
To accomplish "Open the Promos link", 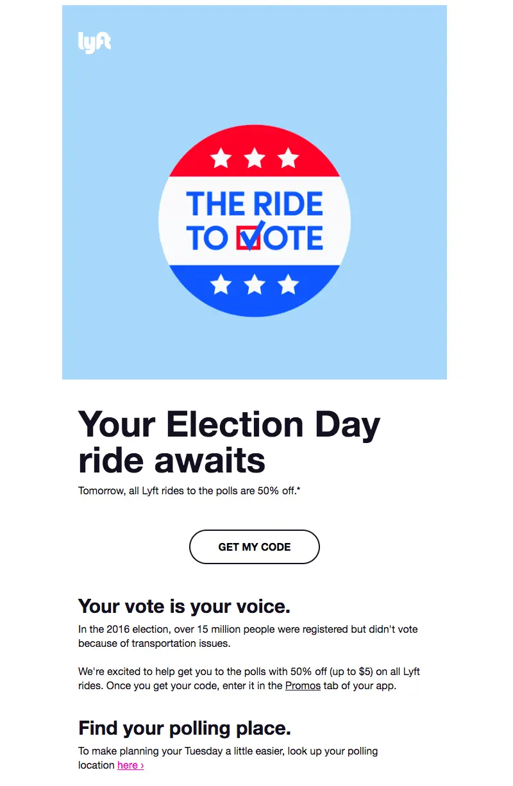I will point(303,685).
